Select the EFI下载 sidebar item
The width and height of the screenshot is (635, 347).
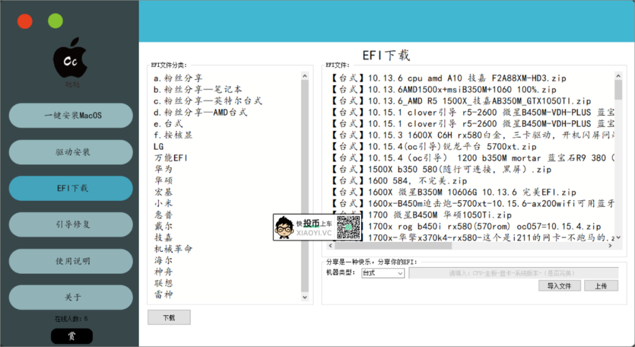click(x=71, y=188)
